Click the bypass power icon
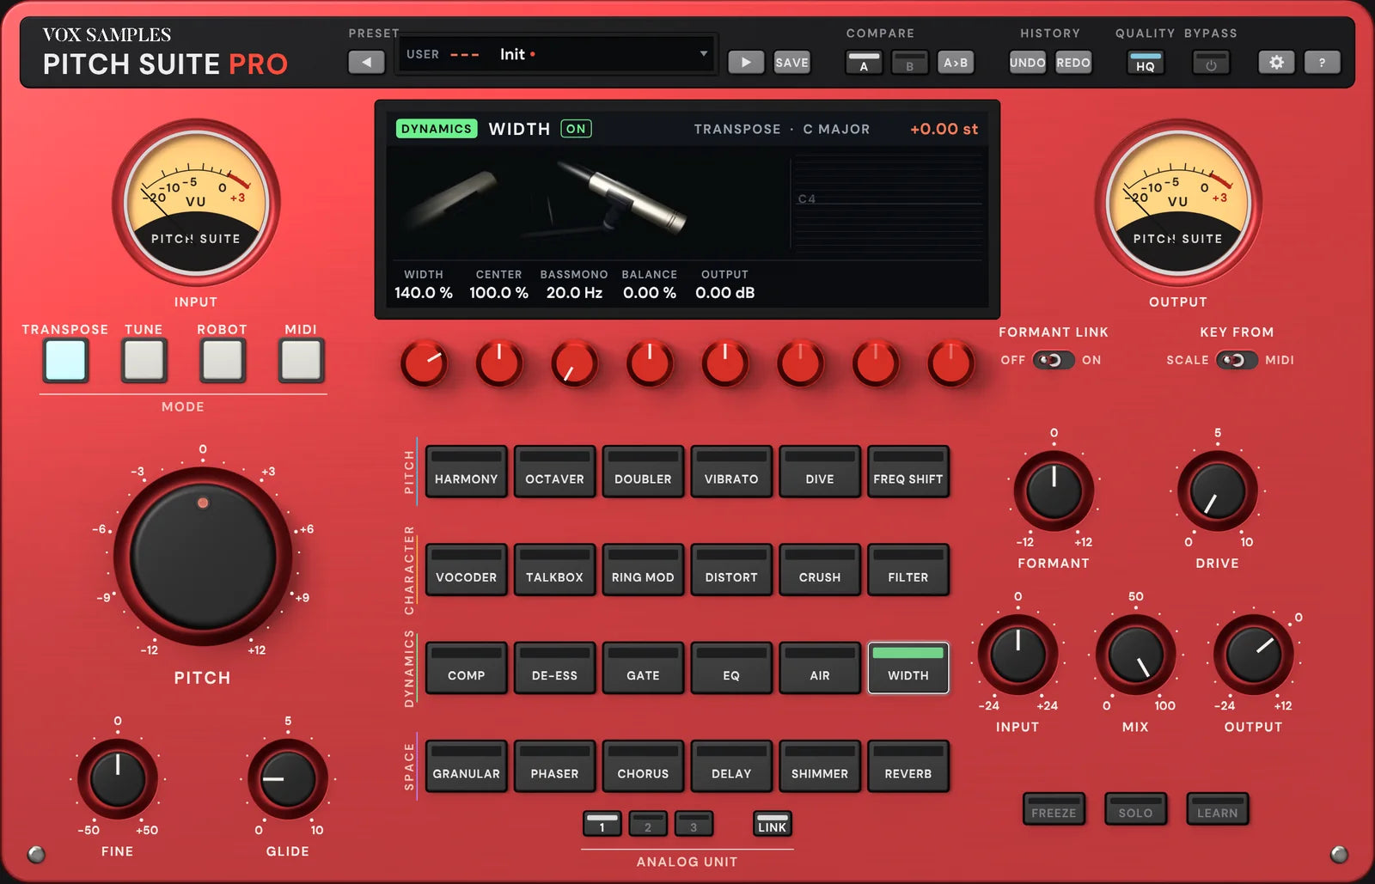The width and height of the screenshot is (1375, 884). (x=1211, y=64)
